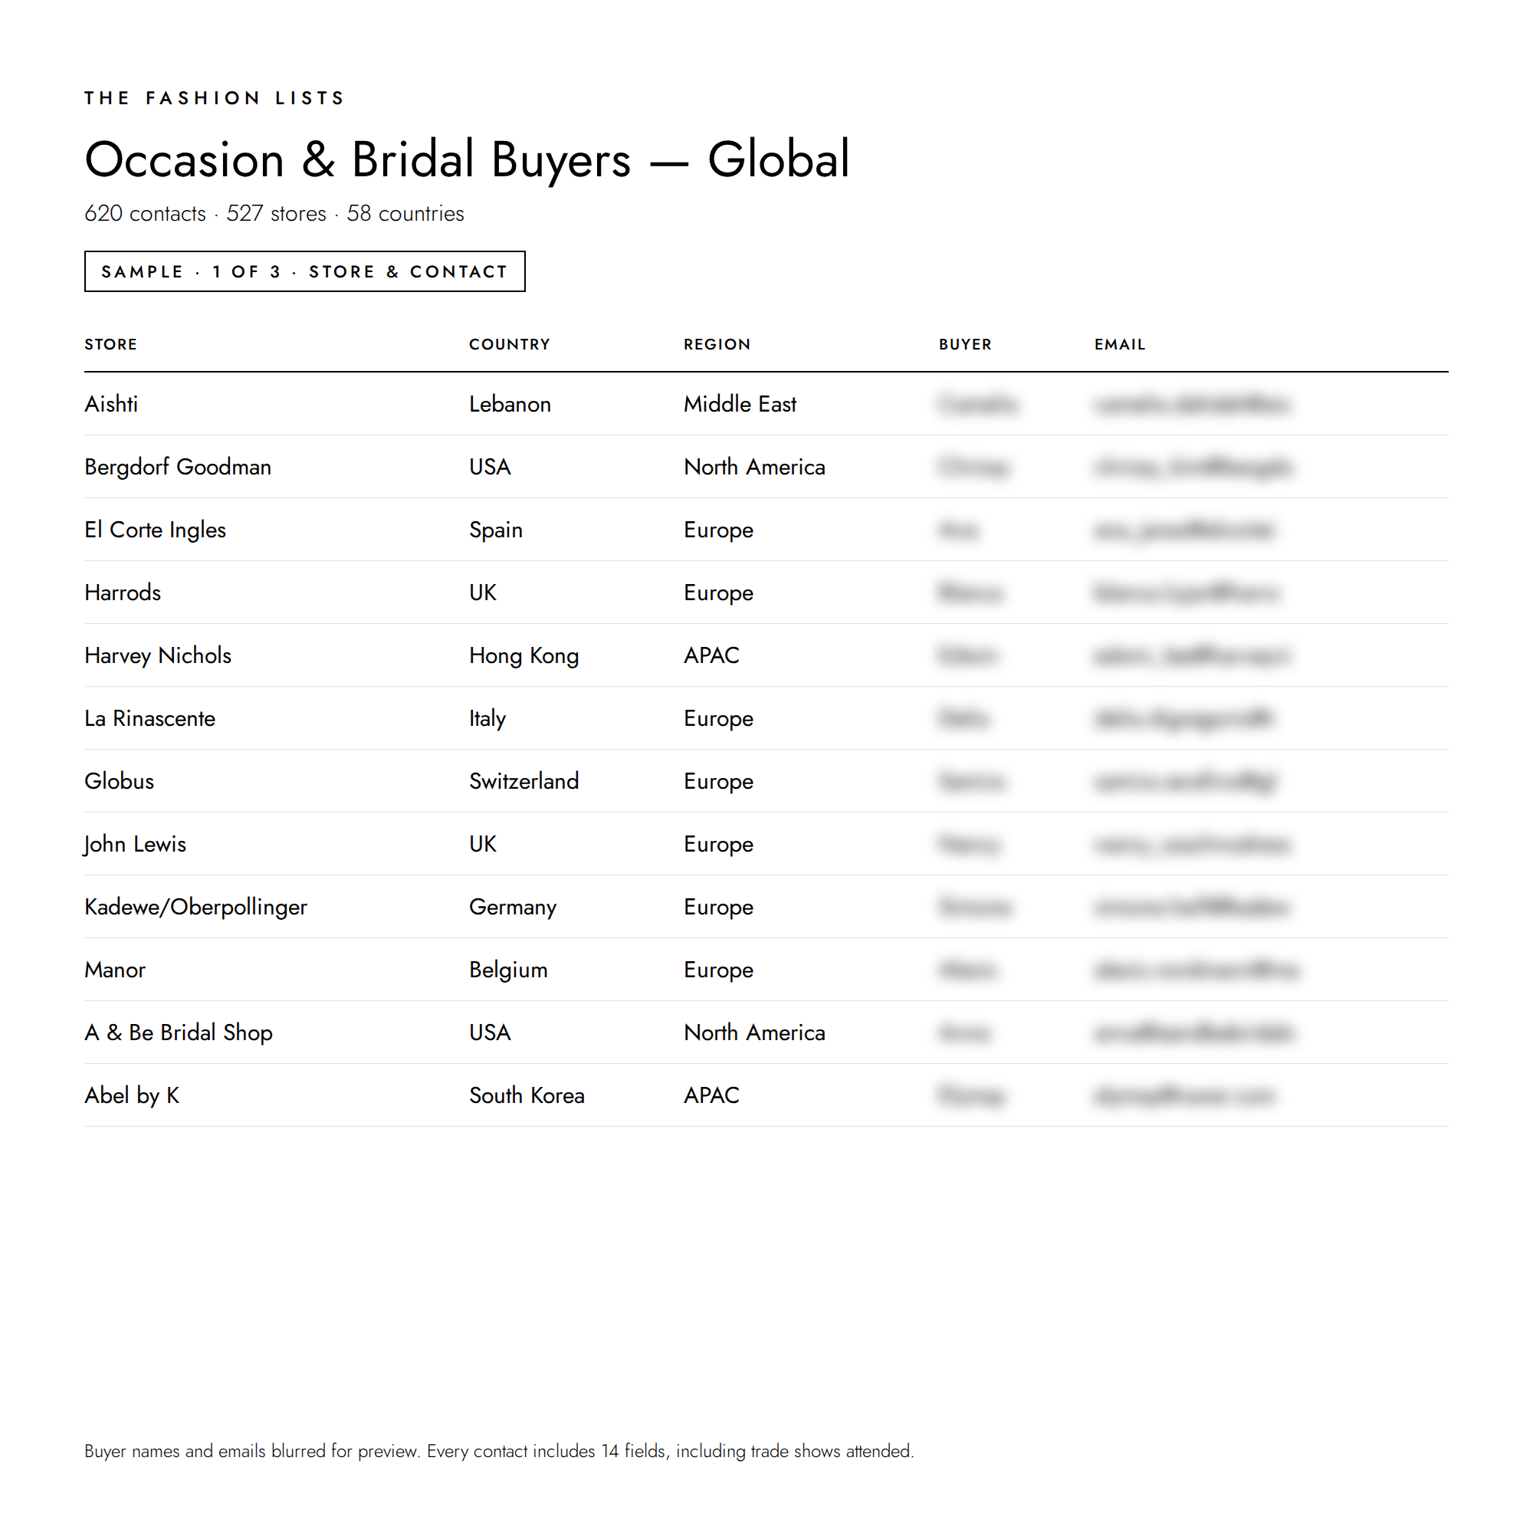Image resolution: width=1533 pixels, height=1533 pixels.
Task: Select the Globus store cell
Action: (119, 781)
